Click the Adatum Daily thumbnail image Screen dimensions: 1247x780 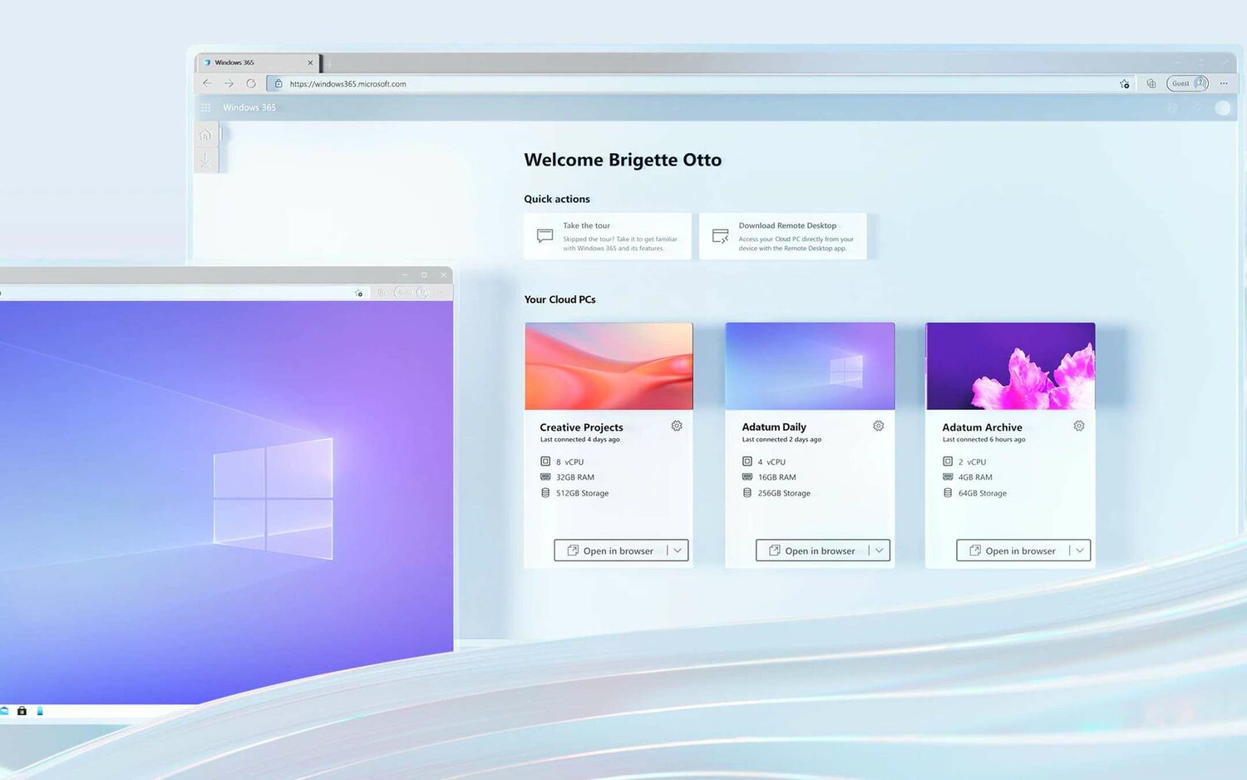(810, 366)
